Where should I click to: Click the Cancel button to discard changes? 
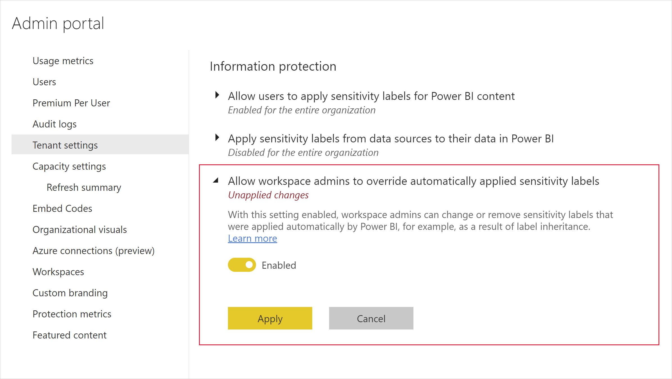[371, 318]
